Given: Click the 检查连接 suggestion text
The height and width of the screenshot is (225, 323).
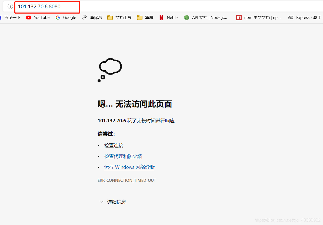Looking at the screenshot, I should (x=114, y=146).
